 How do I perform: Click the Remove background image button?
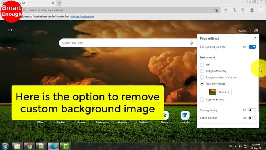click(x=224, y=92)
